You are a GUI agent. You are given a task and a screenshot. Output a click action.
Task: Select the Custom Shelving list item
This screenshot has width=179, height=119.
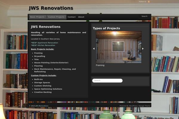coord(43,86)
